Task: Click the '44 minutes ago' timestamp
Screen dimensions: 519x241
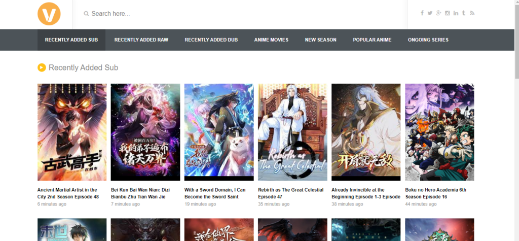Action: tap(421, 204)
